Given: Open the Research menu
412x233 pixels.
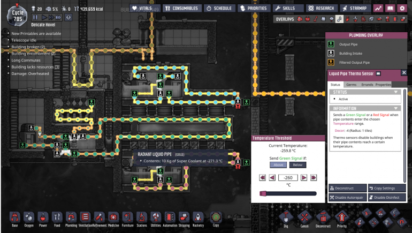Looking at the screenshot, I should point(322,9).
